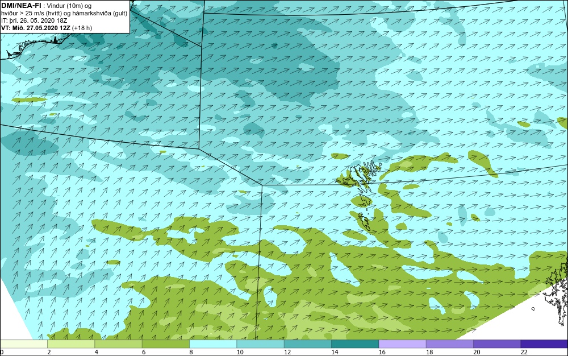The height and width of the screenshot is (356, 568).
Task: Click the "DMI/NEA-FI" title text
Action: [21, 5]
